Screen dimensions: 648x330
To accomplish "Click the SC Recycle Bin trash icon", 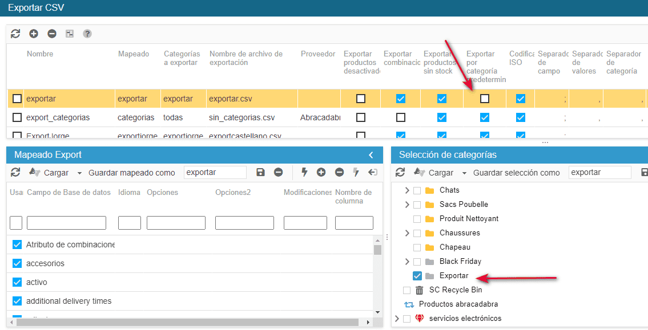I will [420, 290].
